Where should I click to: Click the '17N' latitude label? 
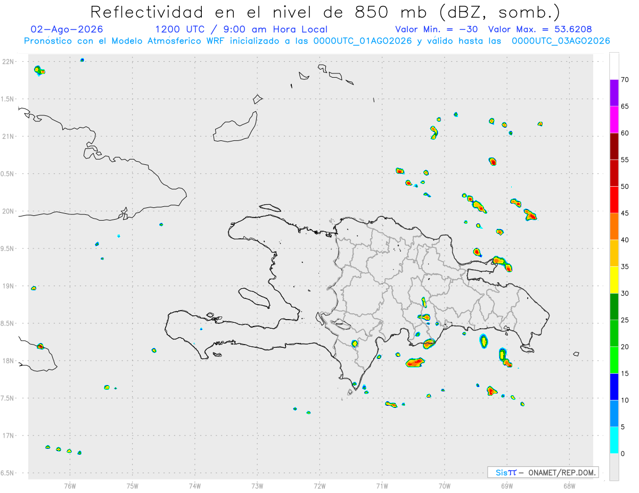[x=8, y=436]
